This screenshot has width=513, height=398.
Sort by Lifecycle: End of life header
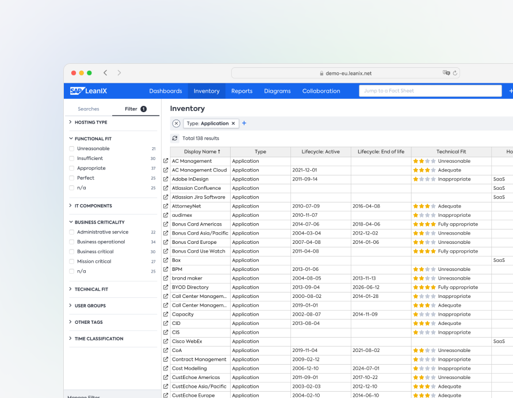click(381, 151)
